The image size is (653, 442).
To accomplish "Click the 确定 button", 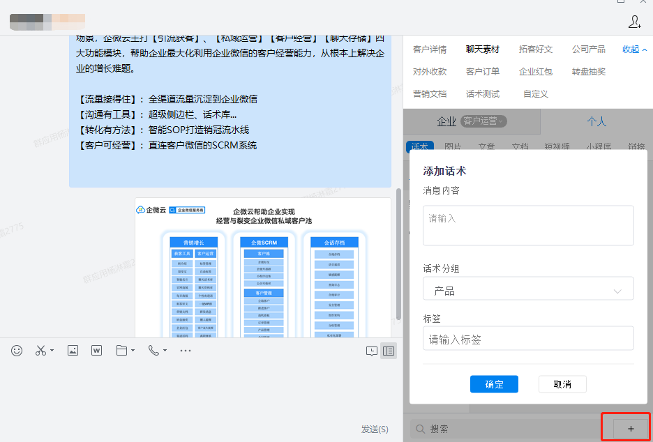I will coord(494,384).
